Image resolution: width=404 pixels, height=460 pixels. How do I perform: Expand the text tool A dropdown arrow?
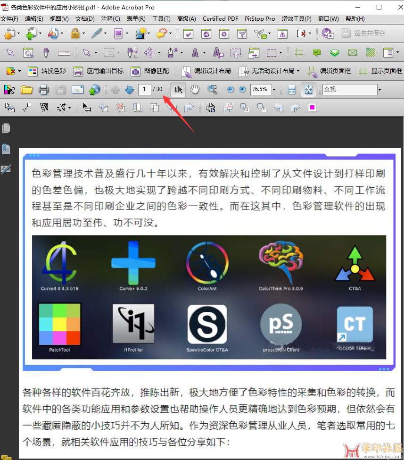(204, 53)
